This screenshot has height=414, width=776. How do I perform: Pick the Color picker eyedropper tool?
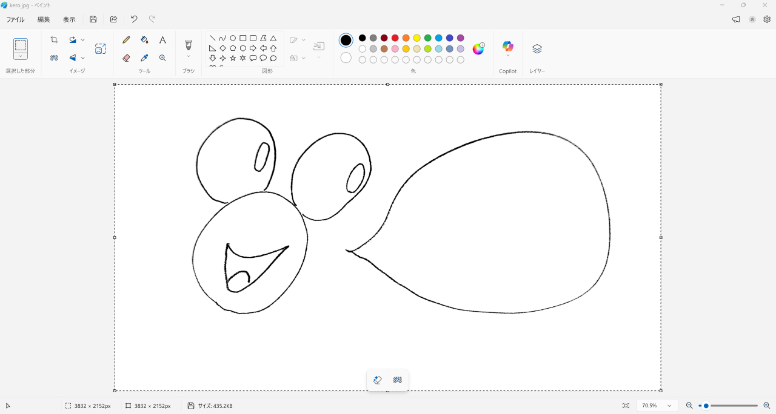coord(144,58)
